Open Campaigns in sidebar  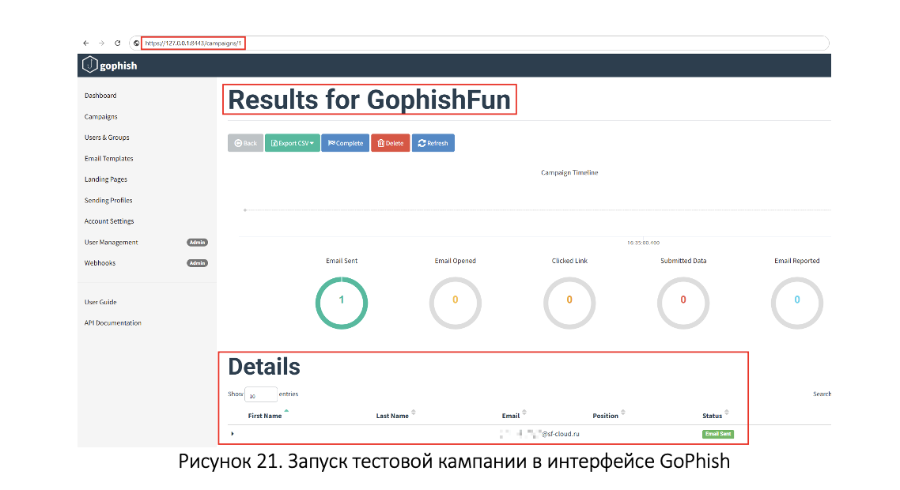point(101,116)
